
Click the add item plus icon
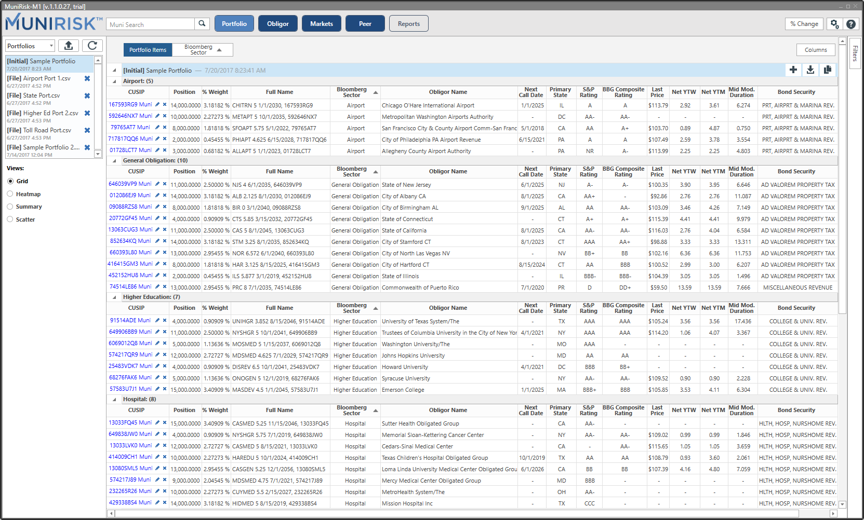(x=793, y=70)
